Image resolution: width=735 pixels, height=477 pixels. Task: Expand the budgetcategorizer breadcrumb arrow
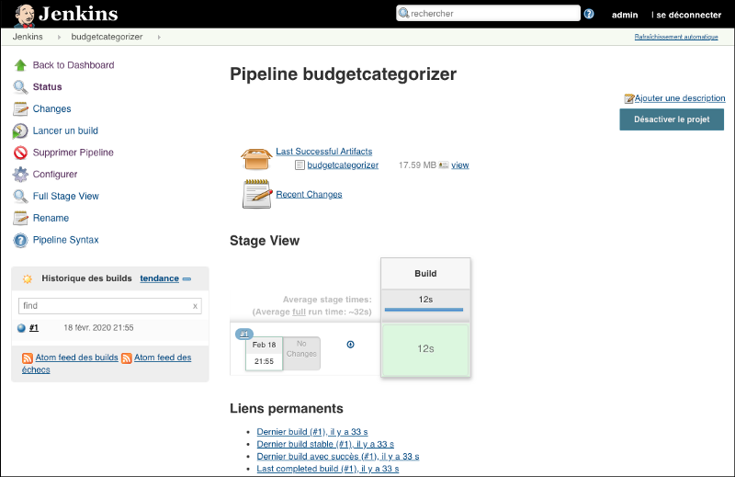159,37
